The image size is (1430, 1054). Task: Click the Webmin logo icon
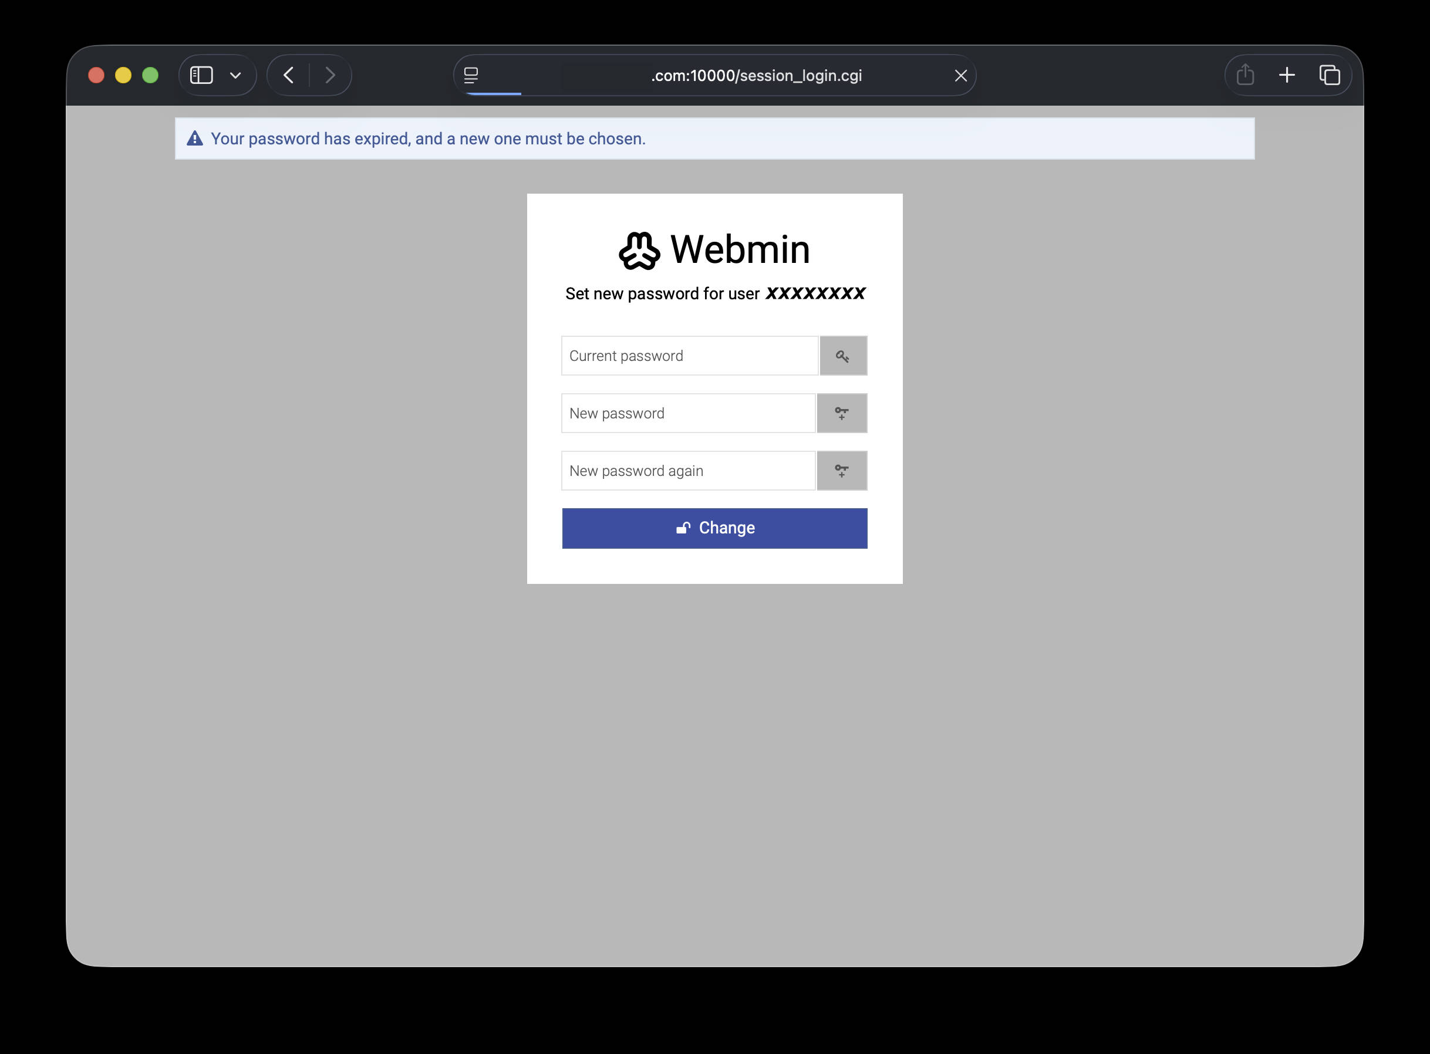(639, 250)
